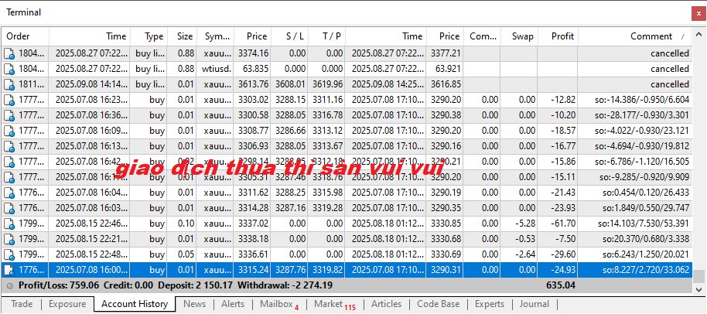Sort by the Type column header
Viewport: 707px width, 314px height.
coord(149,36)
